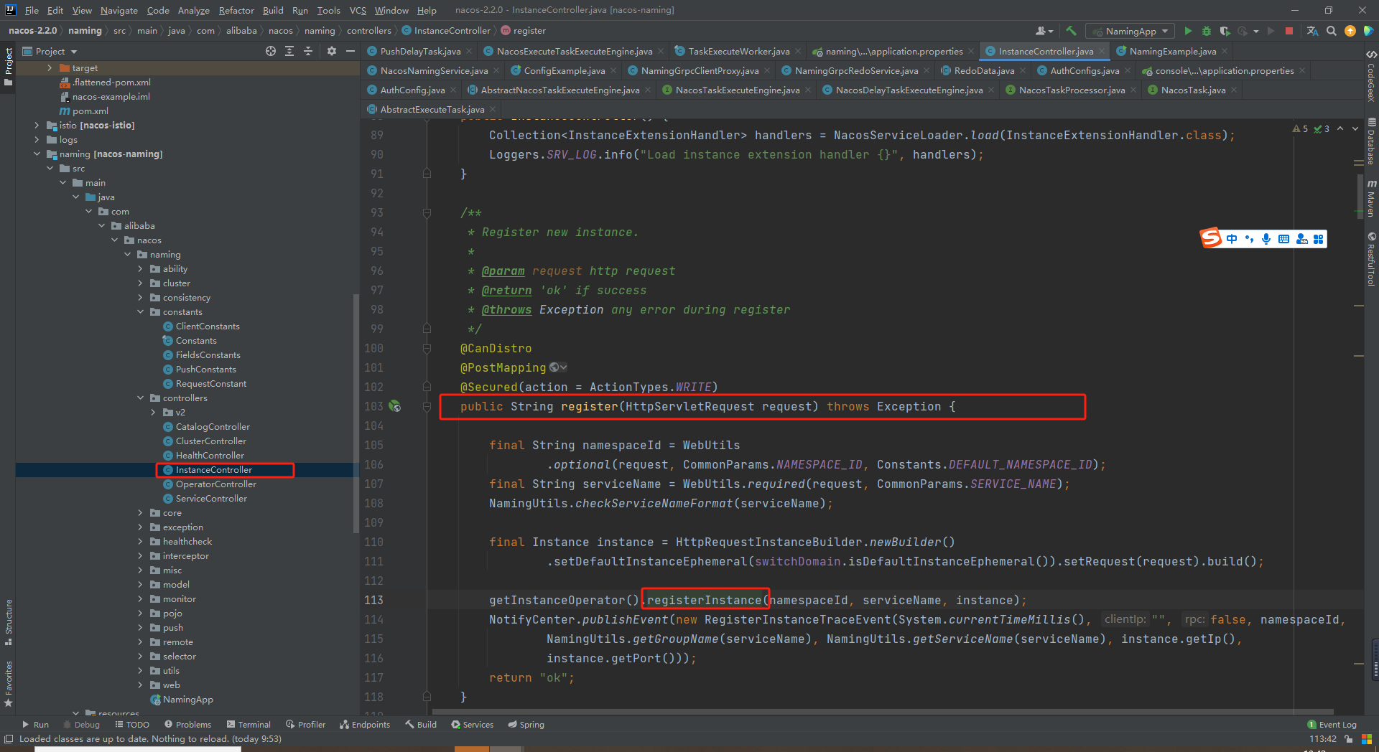Go to next highlighted error arrow
1379x752 pixels.
[x=1355, y=129]
